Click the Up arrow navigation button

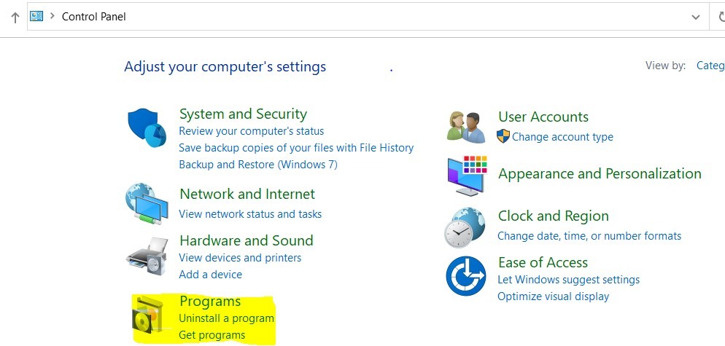pyautogui.click(x=15, y=17)
